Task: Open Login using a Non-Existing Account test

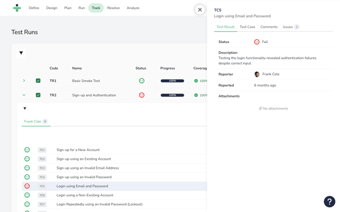Action: coord(85,195)
